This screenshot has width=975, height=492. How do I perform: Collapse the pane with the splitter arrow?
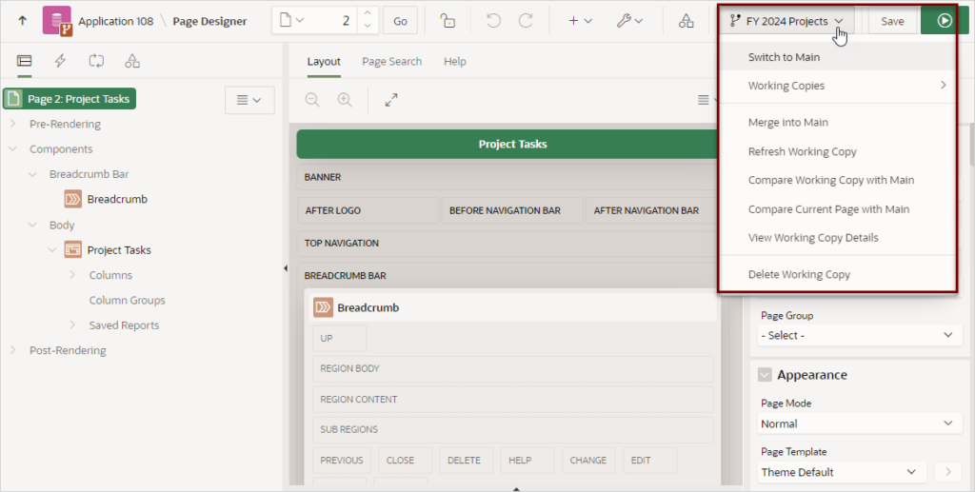click(x=286, y=268)
